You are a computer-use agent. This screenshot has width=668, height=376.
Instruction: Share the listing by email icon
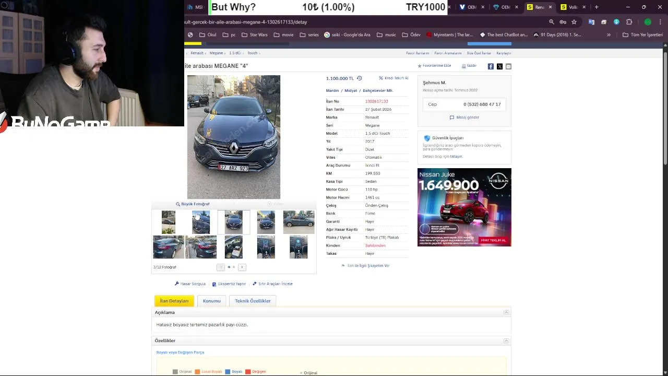[x=508, y=66]
